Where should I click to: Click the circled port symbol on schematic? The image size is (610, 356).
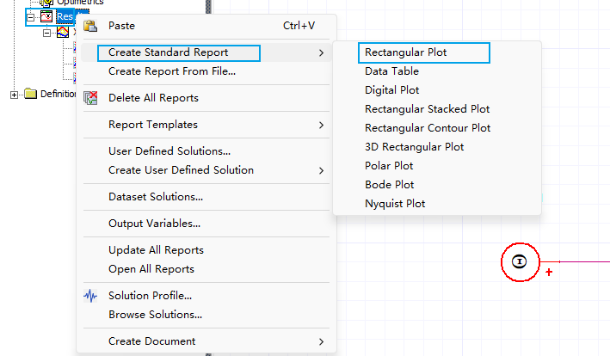[519, 261]
